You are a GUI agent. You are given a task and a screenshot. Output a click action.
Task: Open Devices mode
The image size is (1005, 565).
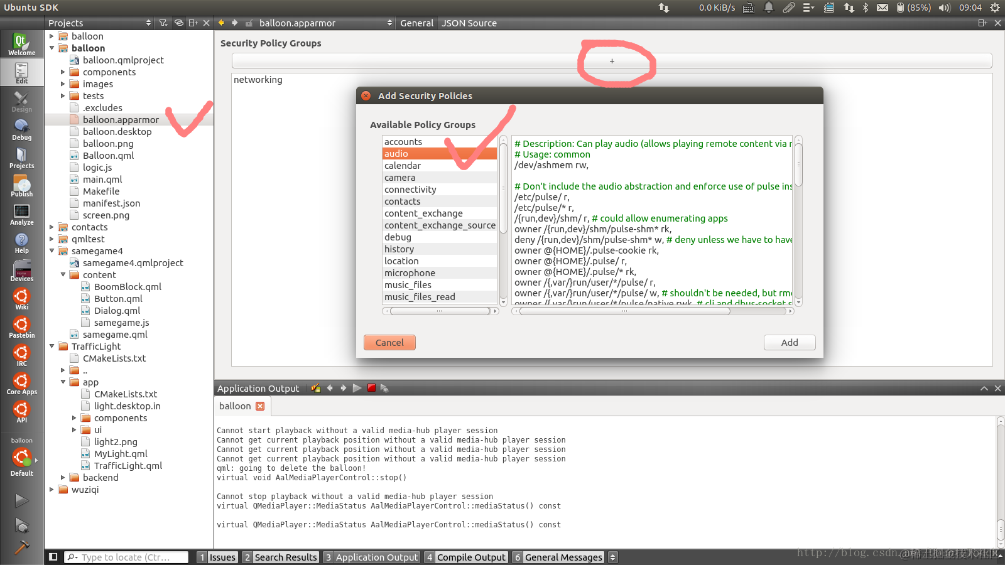pos(22,271)
